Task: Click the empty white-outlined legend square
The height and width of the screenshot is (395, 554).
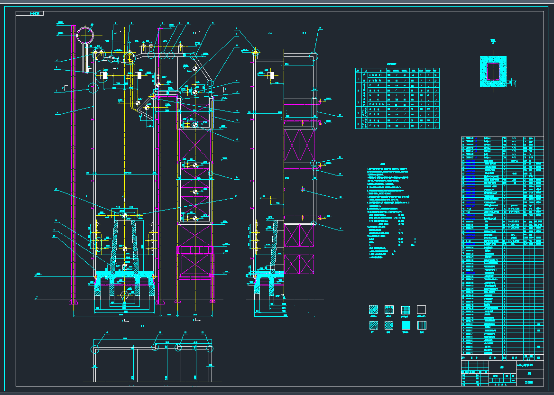Action: [x=421, y=310]
